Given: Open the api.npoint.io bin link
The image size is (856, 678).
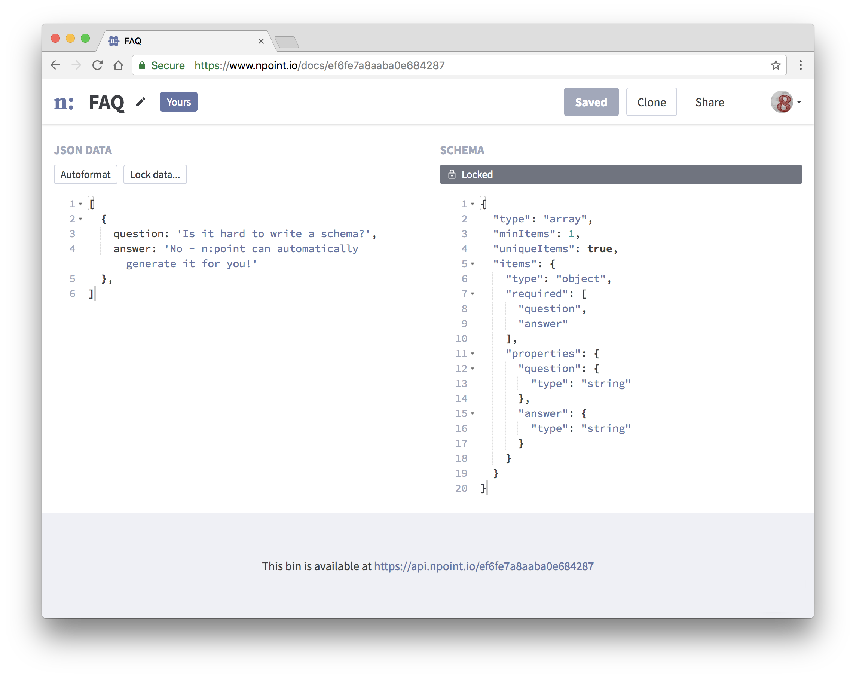Looking at the screenshot, I should [483, 566].
